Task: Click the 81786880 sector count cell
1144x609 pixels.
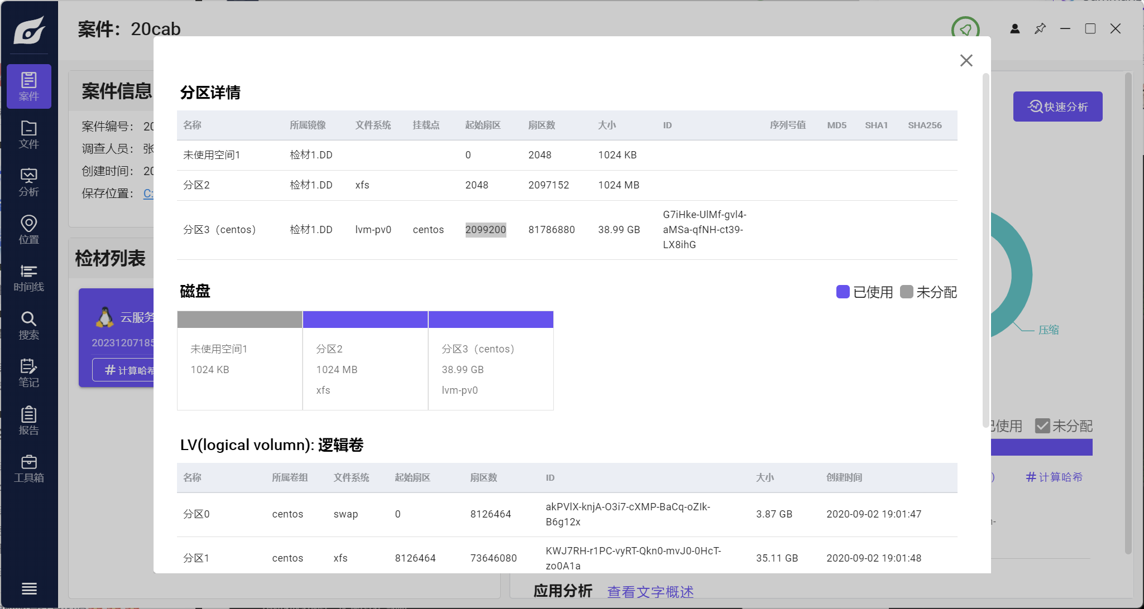Action: point(552,230)
